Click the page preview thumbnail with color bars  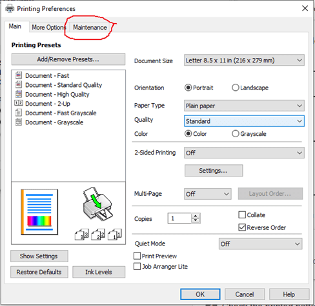coord(39,212)
